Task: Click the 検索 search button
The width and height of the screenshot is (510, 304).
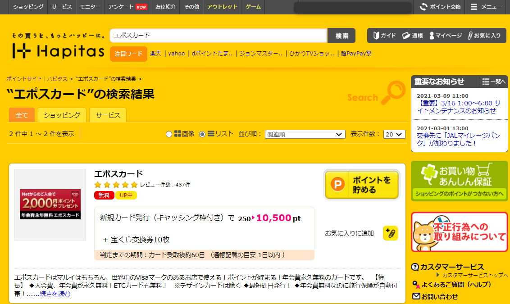Action: point(342,36)
